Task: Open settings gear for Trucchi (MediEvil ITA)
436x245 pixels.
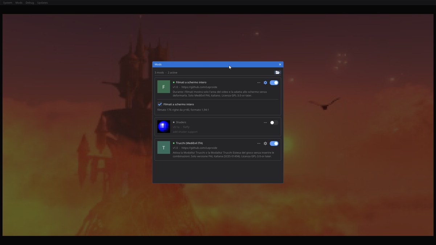Action: point(265,144)
